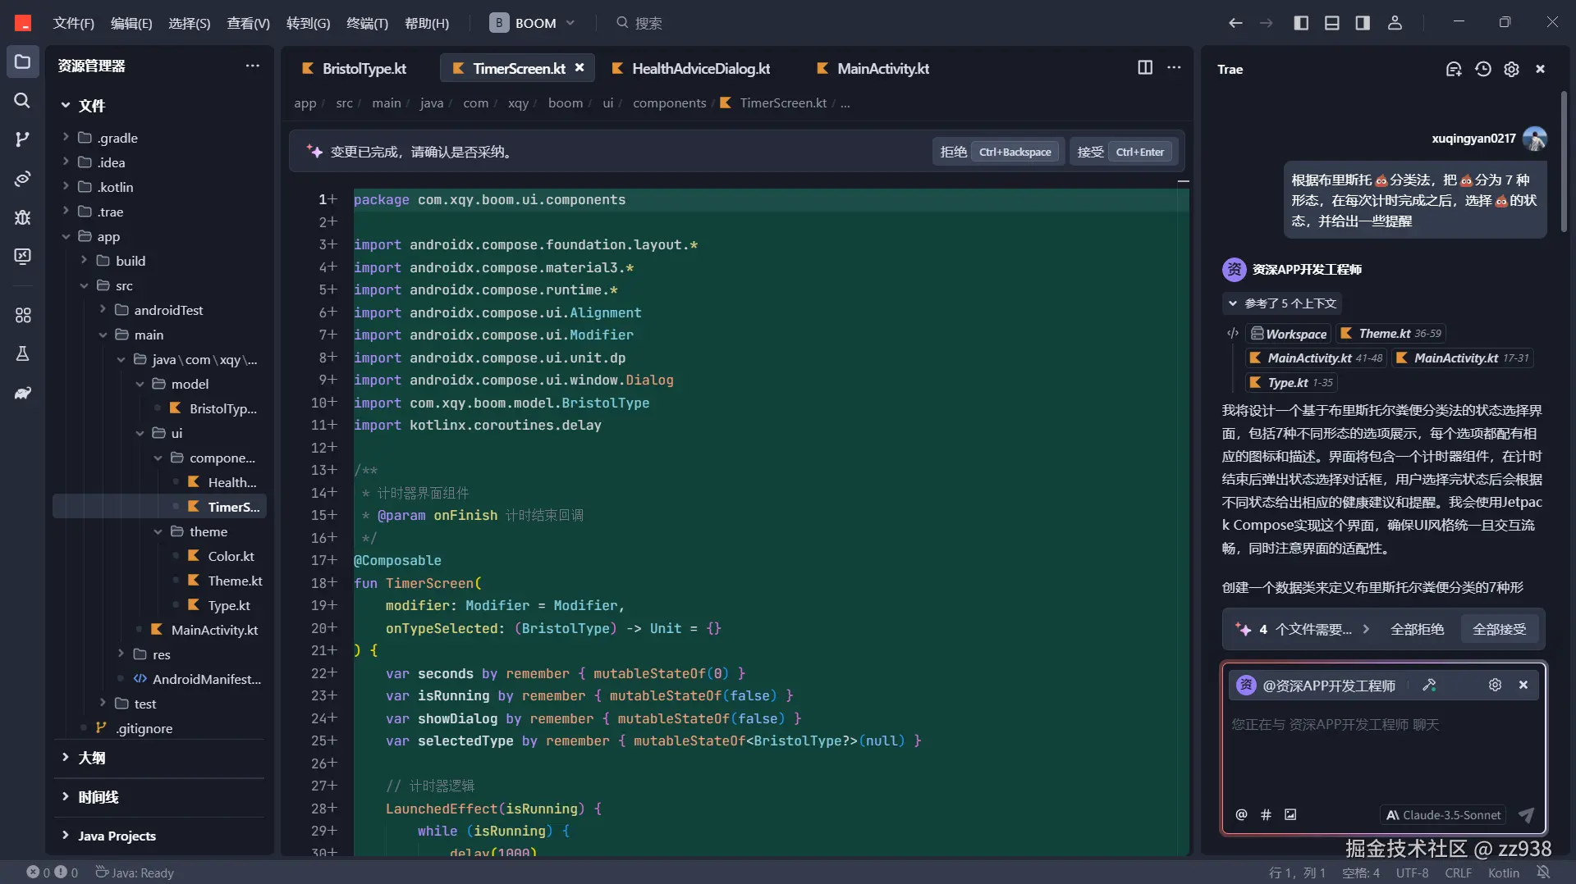This screenshot has width=1576, height=884.
Task: Click the 全部拒绝 button
Action: click(x=1417, y=629)
